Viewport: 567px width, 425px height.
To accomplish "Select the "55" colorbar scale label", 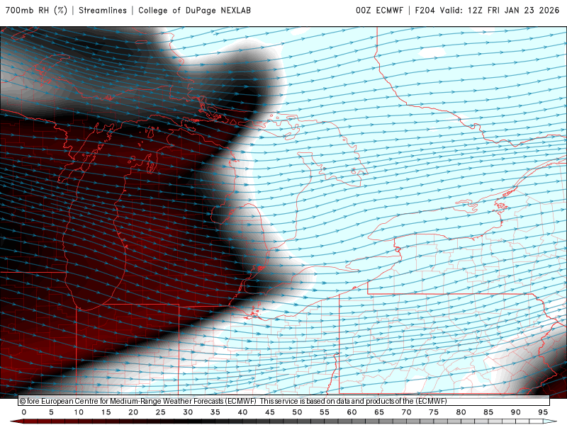I will [x=325, y=412].
